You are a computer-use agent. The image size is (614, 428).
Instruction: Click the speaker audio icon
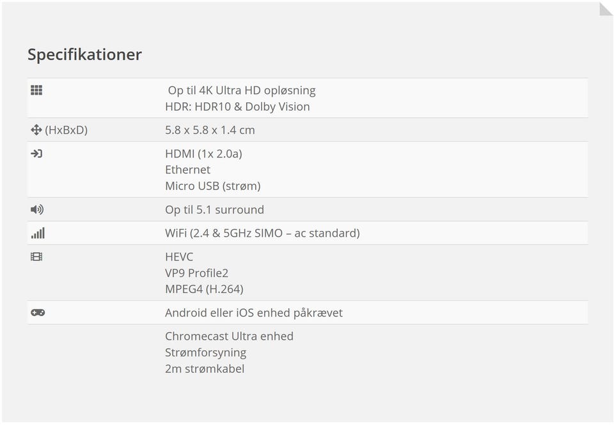pyautogui.click(x=37, y=209)
